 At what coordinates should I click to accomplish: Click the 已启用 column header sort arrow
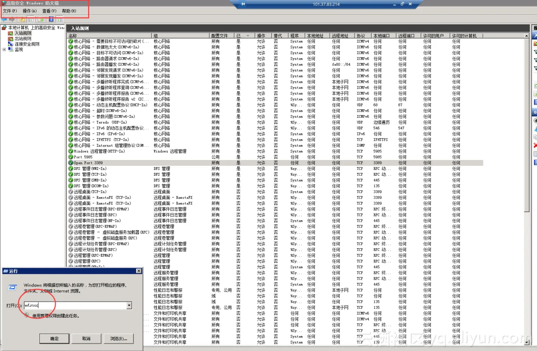248,36
